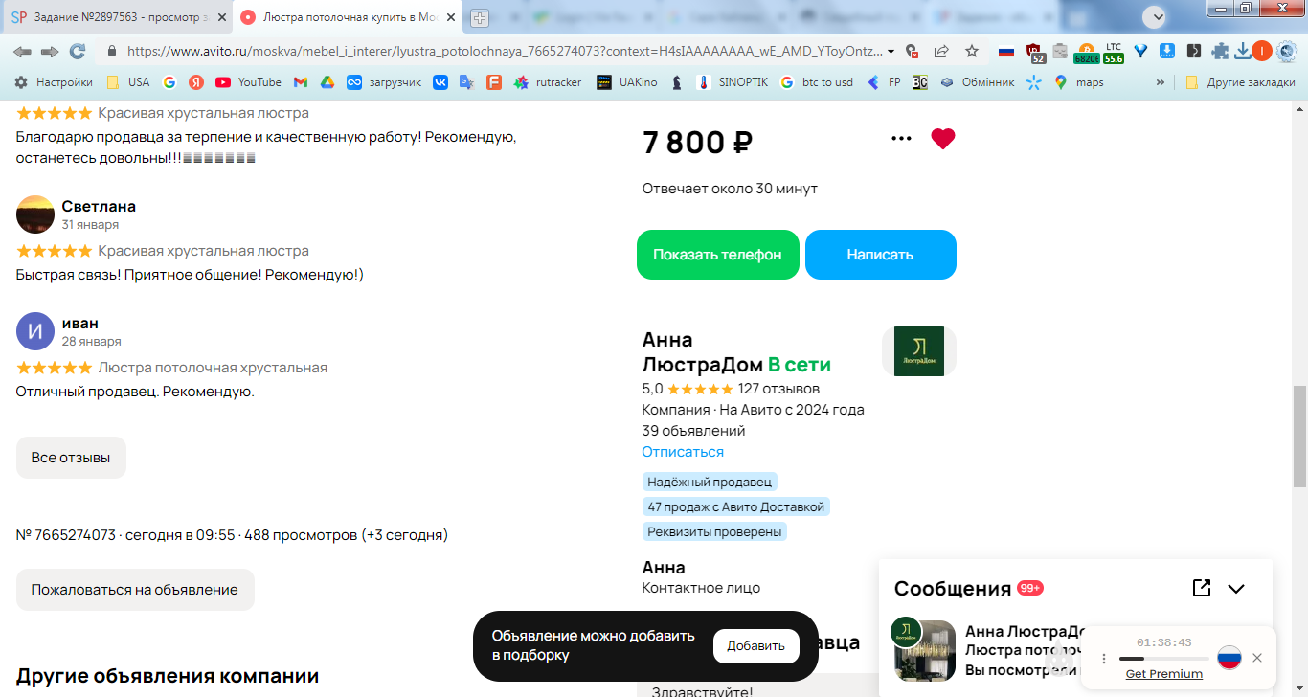
Task: Close the VPN timer widget
Action: pyautogui.click(x=1257, y=658)
